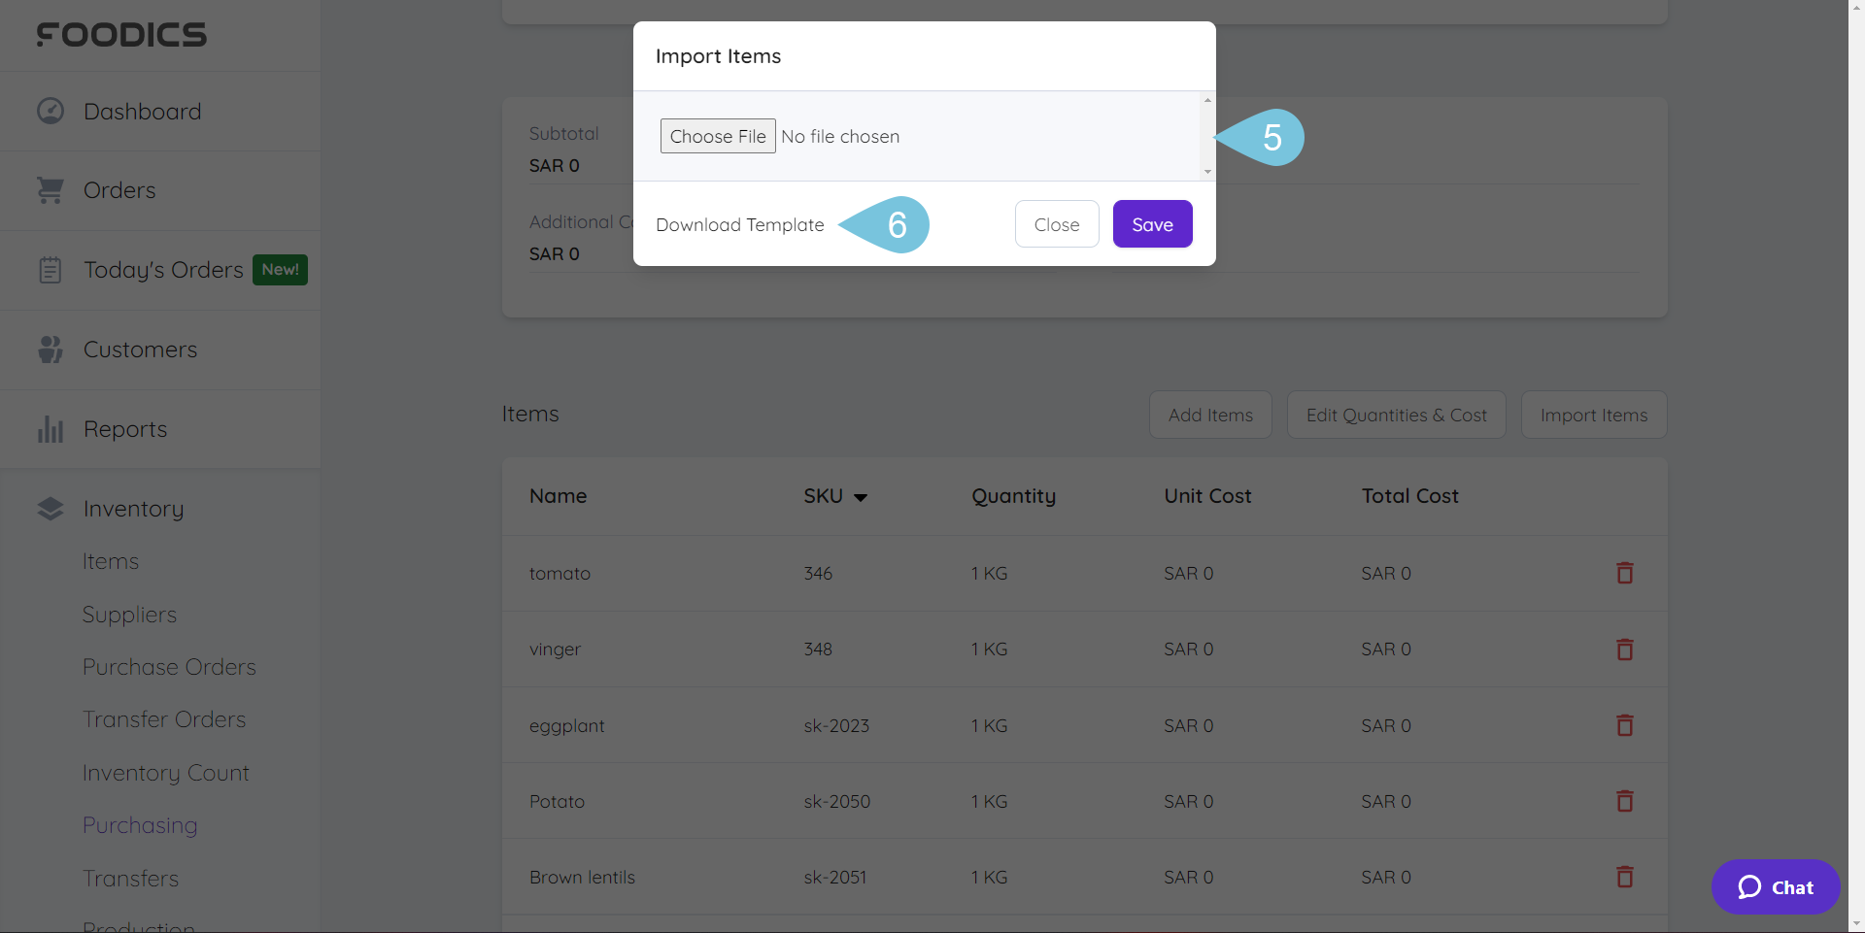Image resolution: width=1865 pixels, height=933 pixels.
Task: Select Suppliers in the sidebar
Action: pos(129,614)
